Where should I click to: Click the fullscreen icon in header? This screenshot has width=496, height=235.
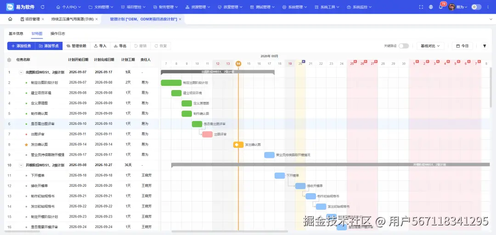[x=421, y=7]
